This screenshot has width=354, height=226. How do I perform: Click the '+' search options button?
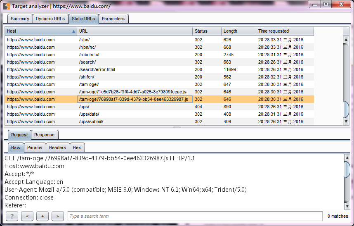pos(42,216)
